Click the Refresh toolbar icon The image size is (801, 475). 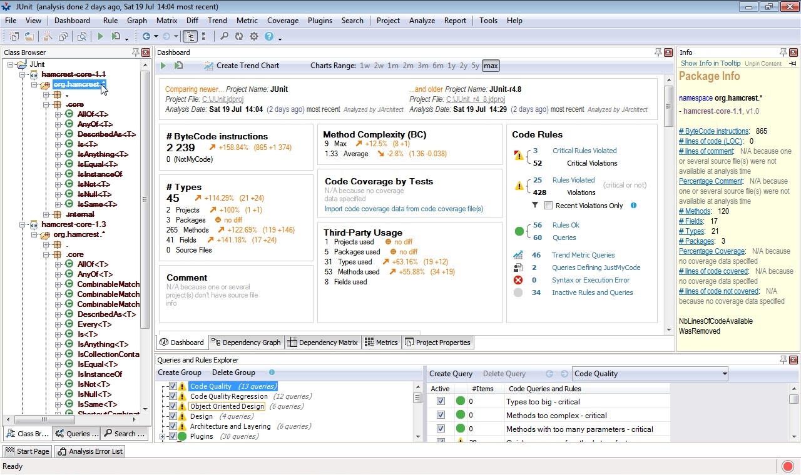coord(239,37)
